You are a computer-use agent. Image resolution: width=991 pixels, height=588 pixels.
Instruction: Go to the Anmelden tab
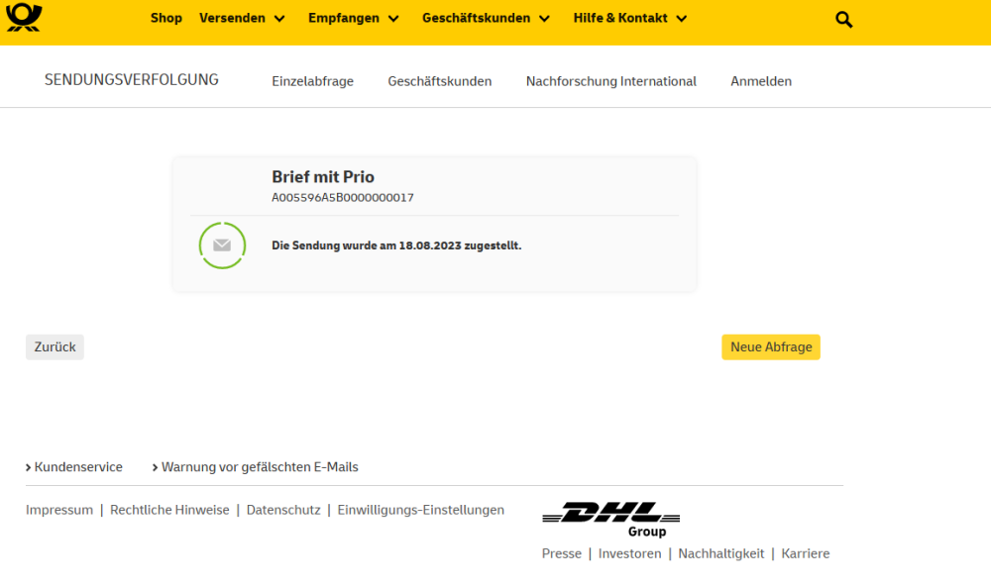[x=761, y=81]
